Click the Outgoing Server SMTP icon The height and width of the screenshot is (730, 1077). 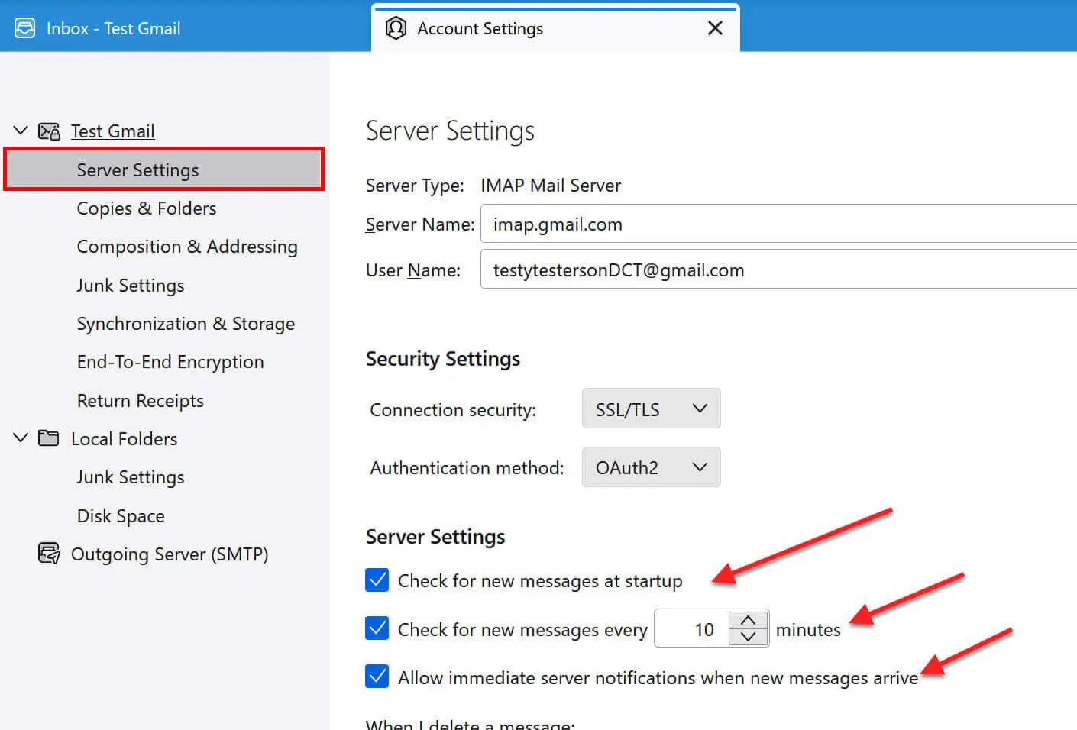tap(49, 553)
